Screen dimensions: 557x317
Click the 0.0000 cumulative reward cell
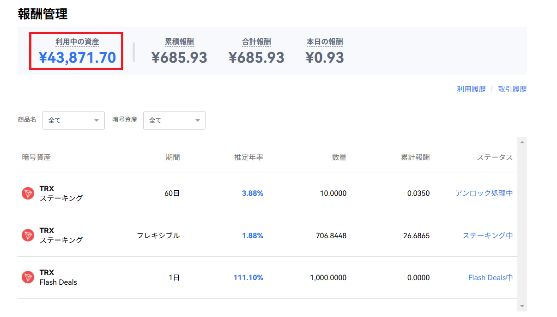[x=418, y=277]
